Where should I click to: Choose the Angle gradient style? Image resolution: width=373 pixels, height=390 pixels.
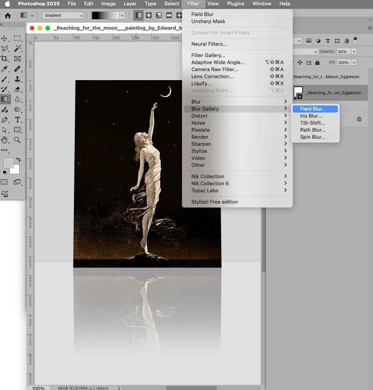pos(159,15)
